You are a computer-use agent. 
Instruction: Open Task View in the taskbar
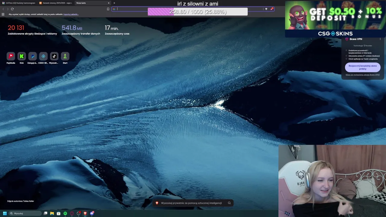[x=46, y=213]
